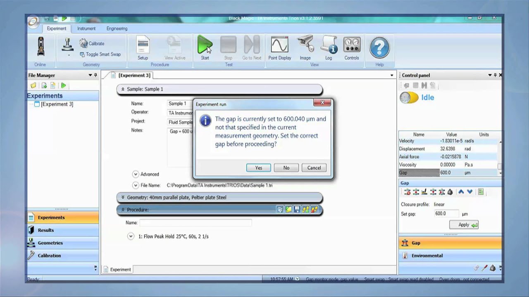
Task: Click the raise head up-arrow in Gap panel
Action: (461, 192)
